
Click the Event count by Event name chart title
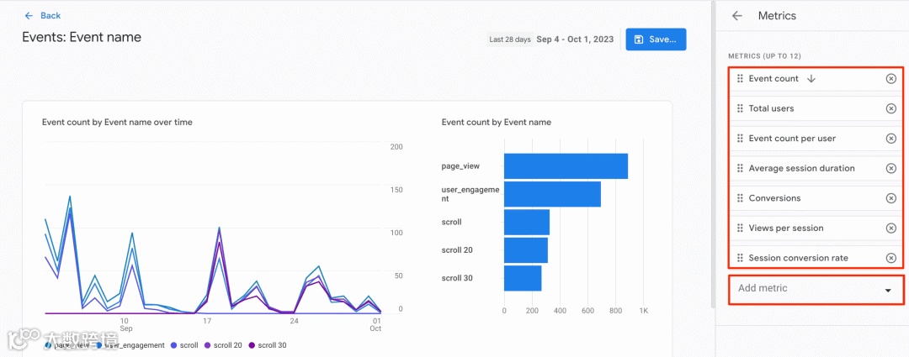pyautogui.click(x=497, y=122)
